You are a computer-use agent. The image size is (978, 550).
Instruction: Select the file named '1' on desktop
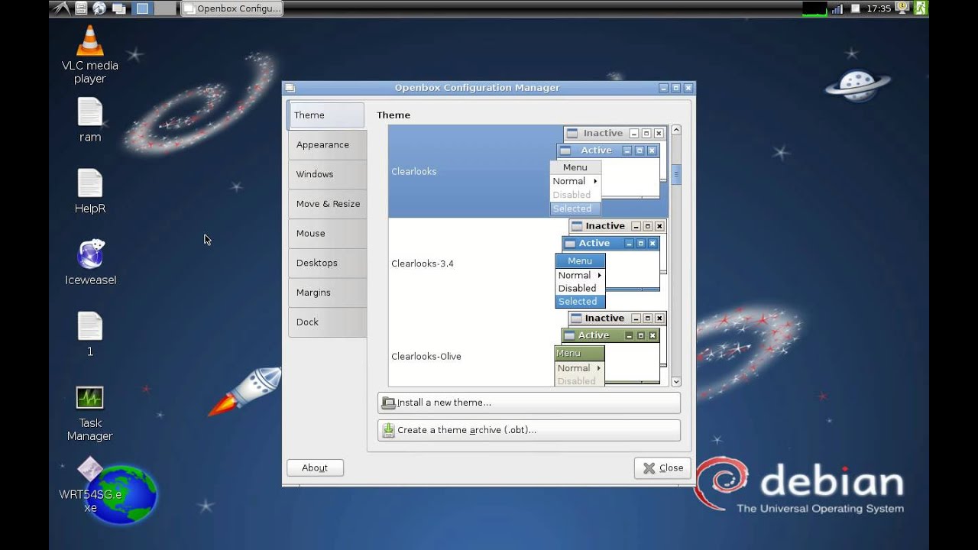pyautogui.click(x=90, y=334)
